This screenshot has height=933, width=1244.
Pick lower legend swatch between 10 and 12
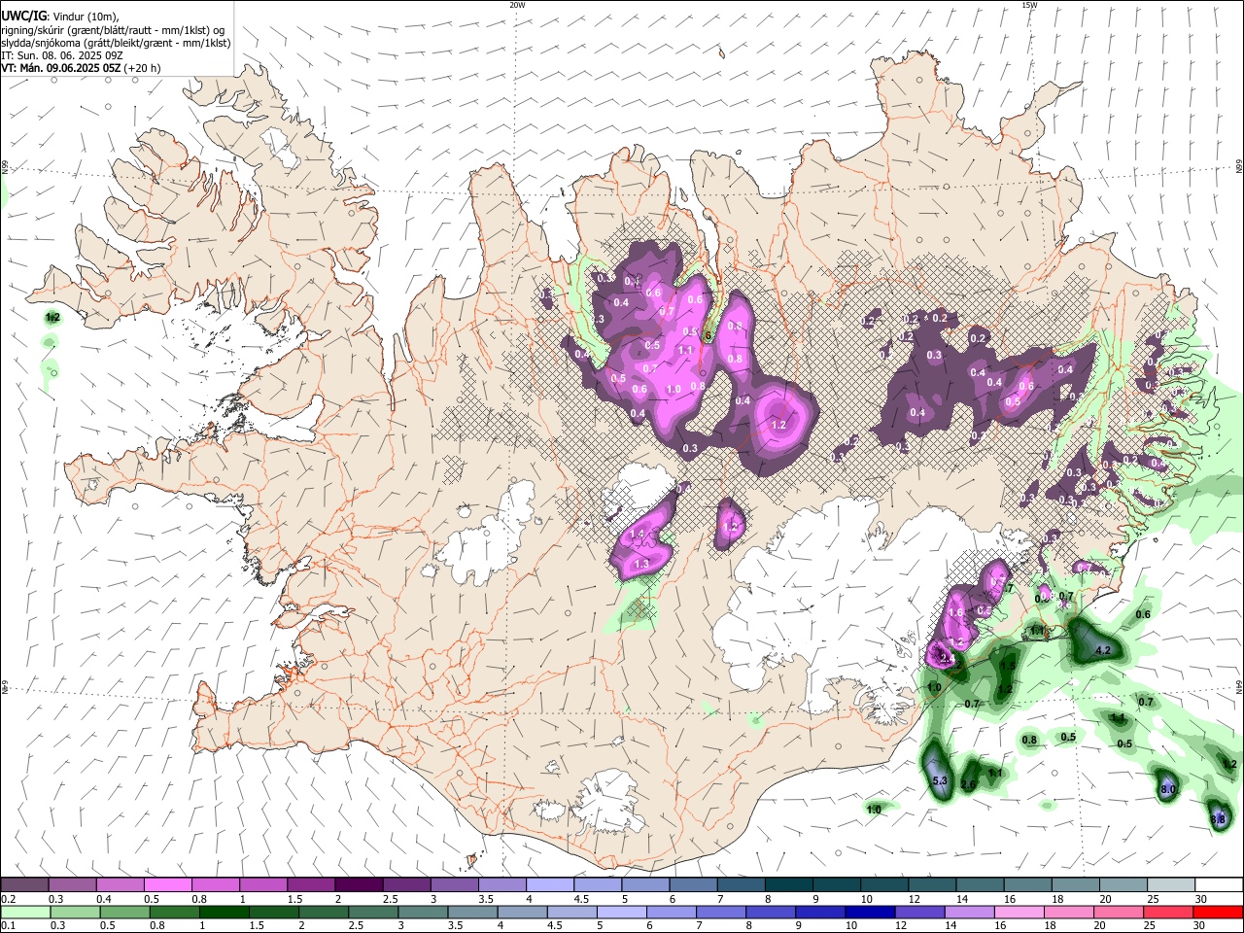pyautogui.click(x=869, y=912)
